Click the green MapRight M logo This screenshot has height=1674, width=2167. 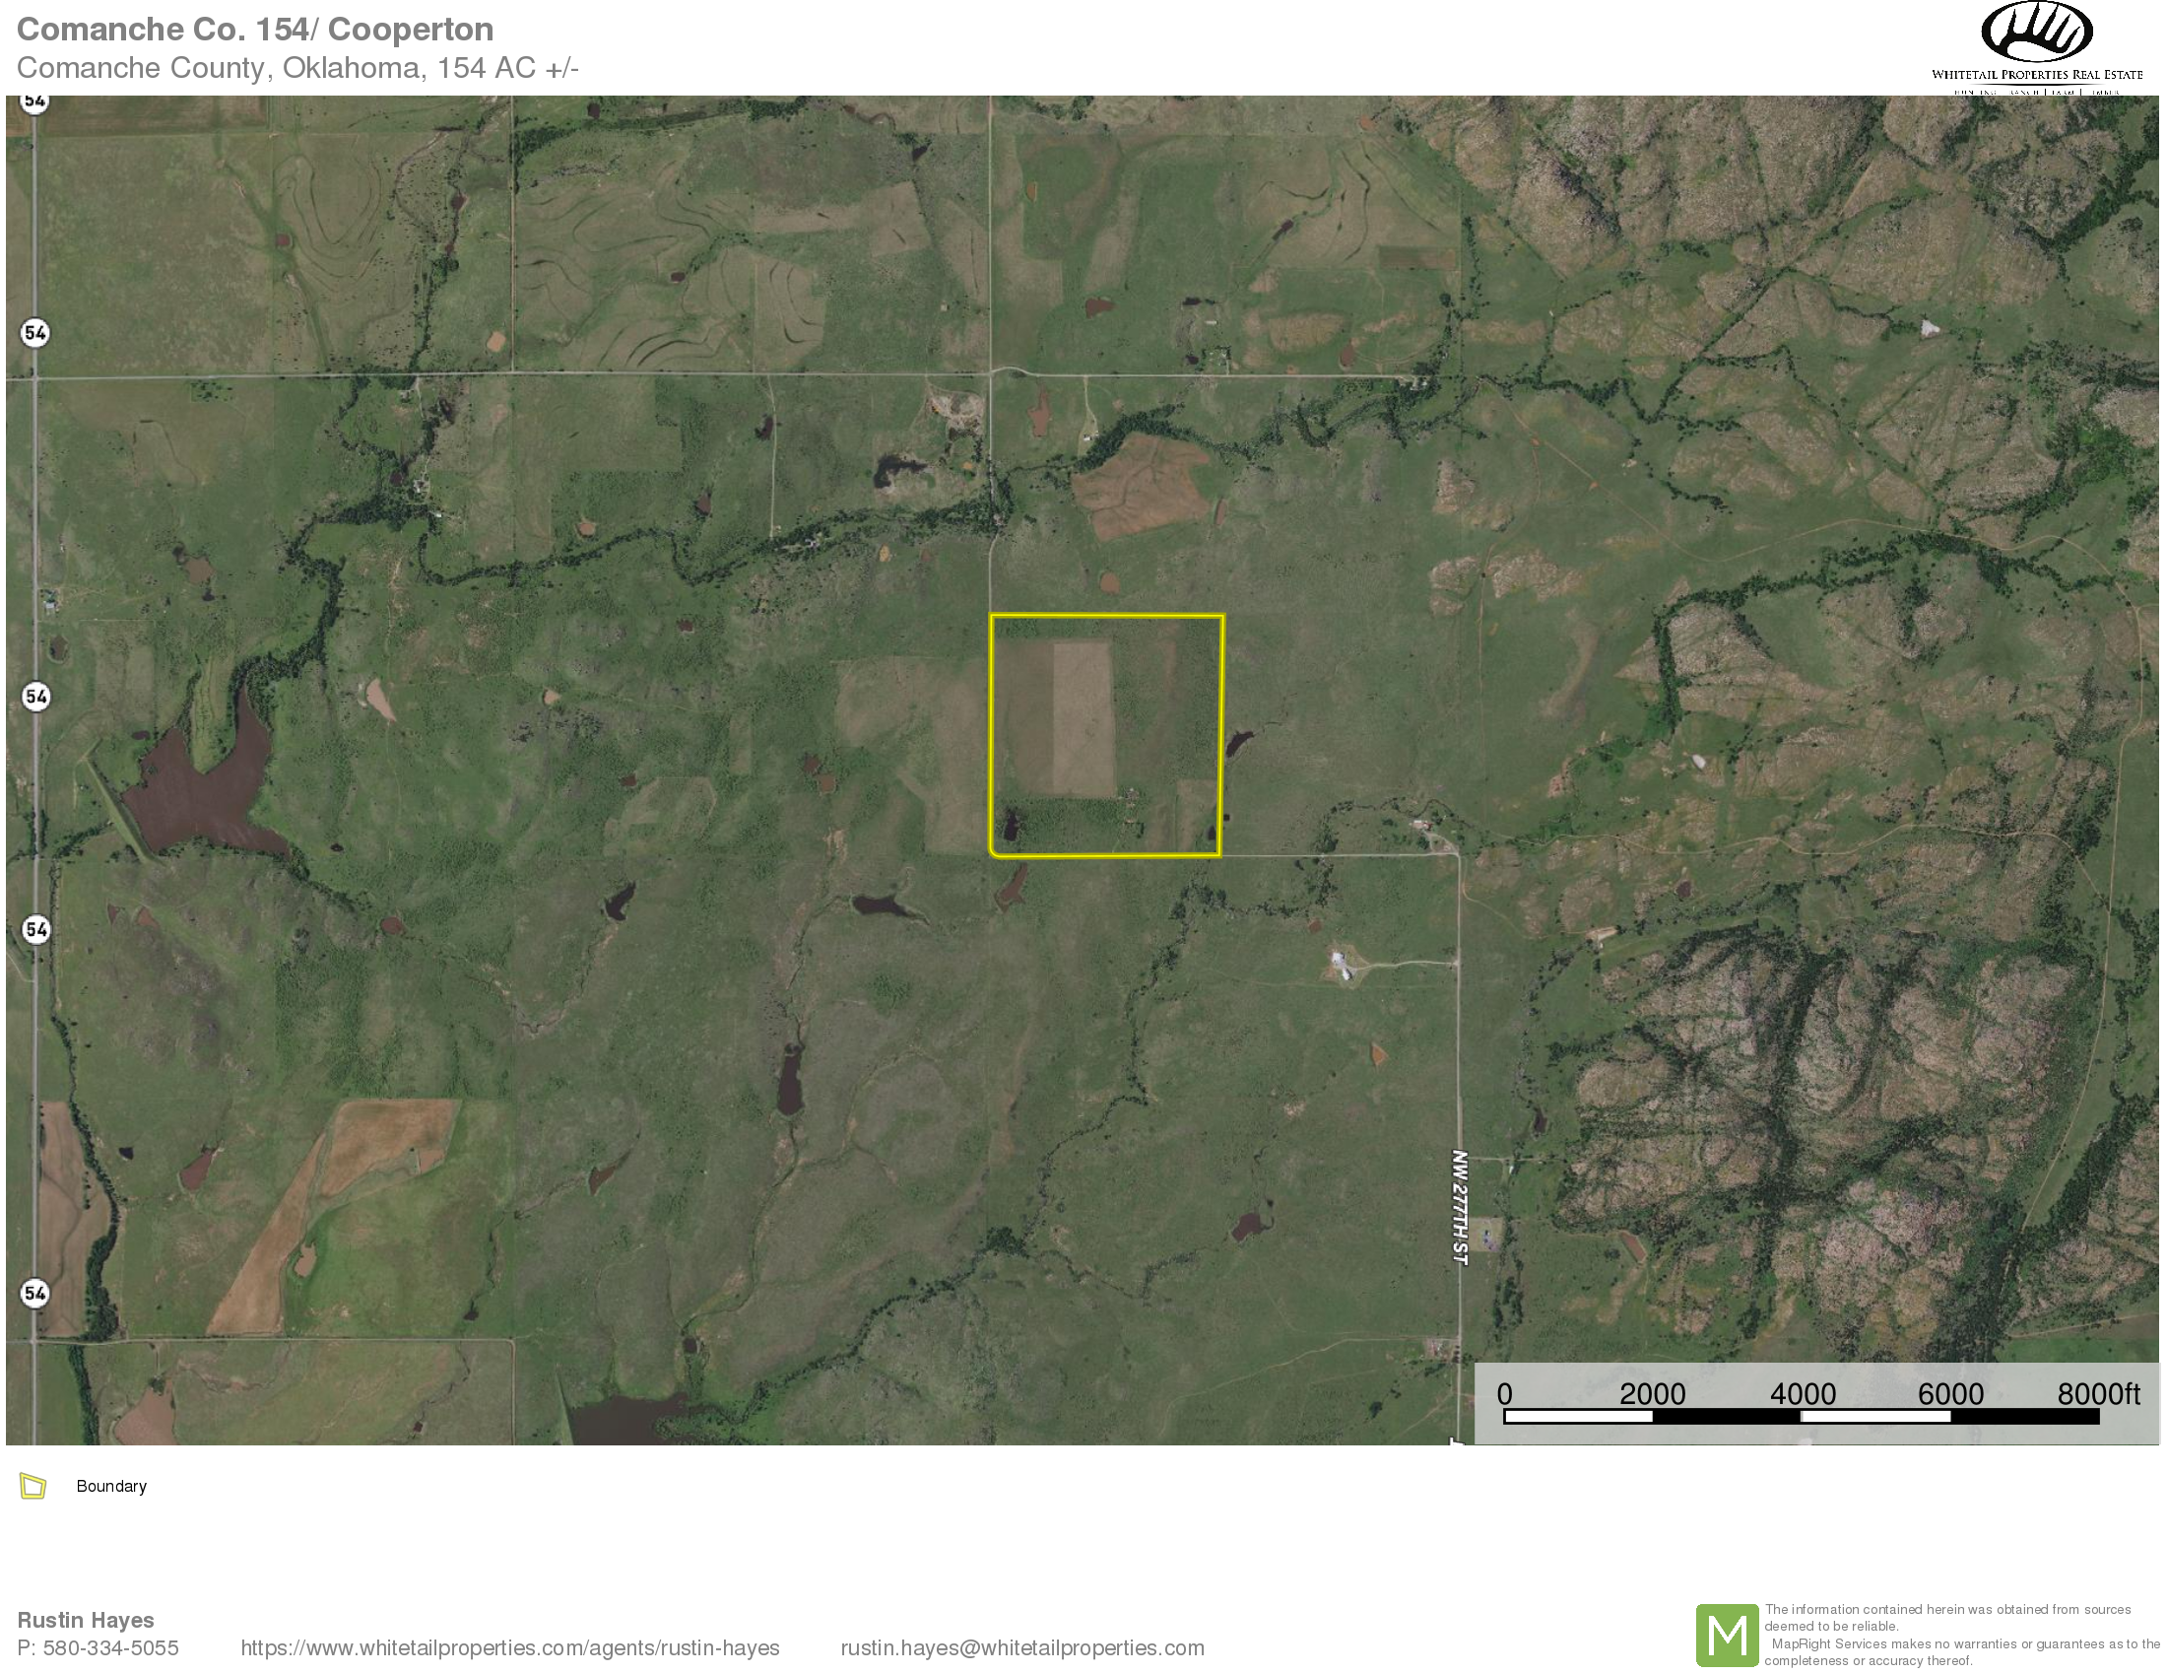(x=1727, y=1635)
